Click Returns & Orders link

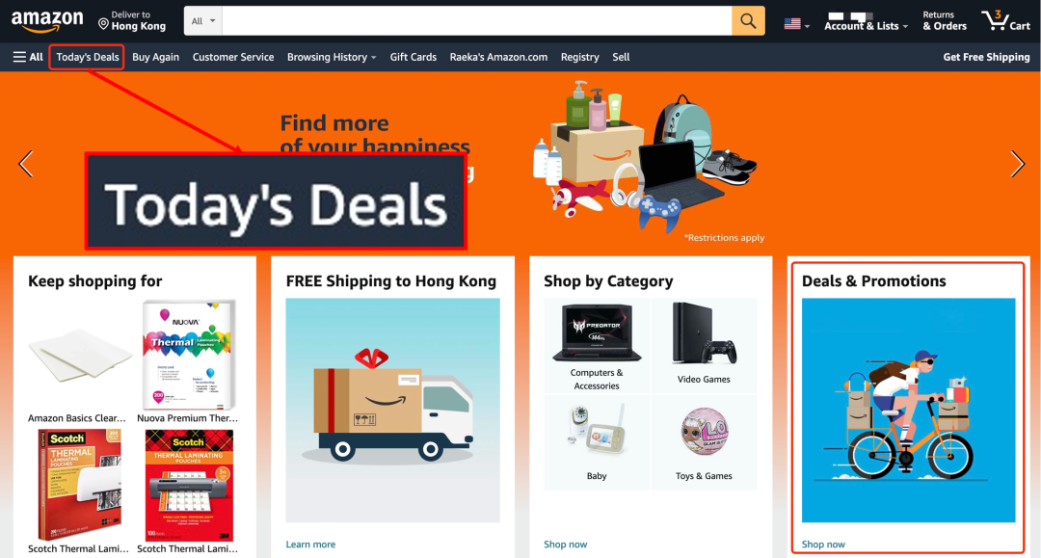click(x=944, y=21)
